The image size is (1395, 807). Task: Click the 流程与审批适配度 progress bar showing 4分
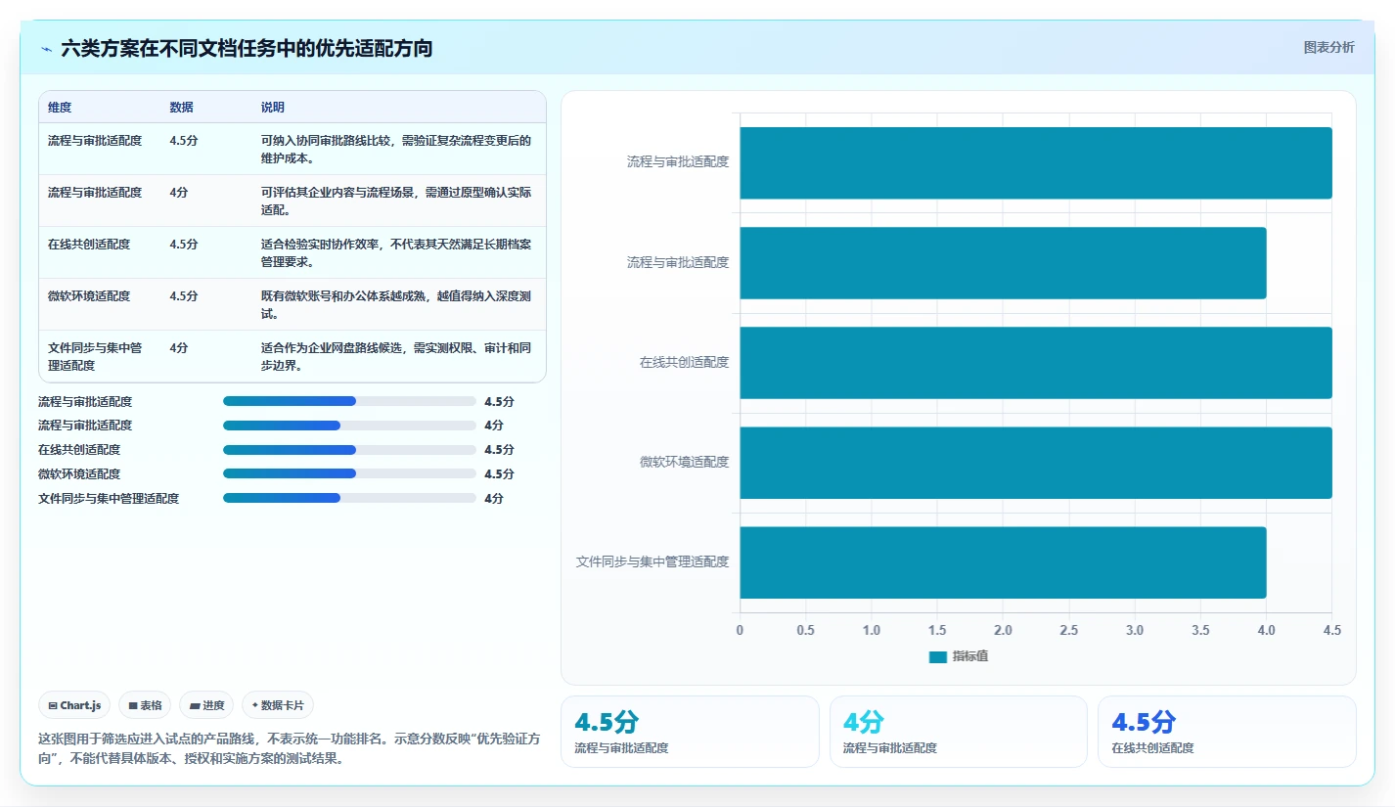coord(349,426)
